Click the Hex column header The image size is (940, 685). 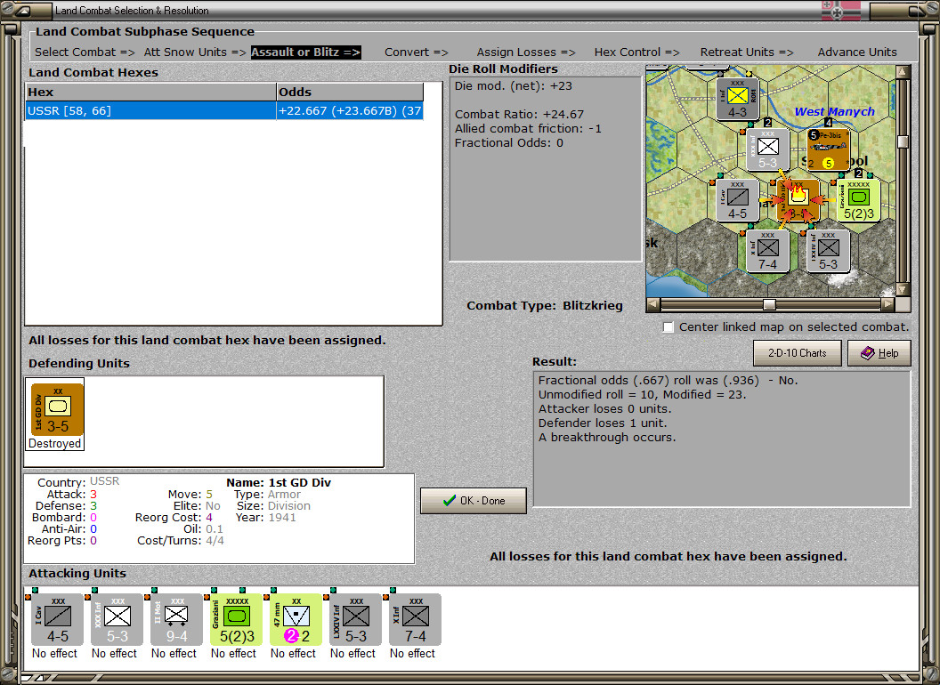point(151,93)
